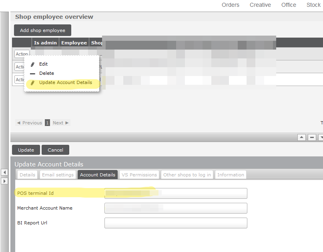Switch to the Email settings tab
Viewport: 323px width, 252px height.
click(58, 175)
